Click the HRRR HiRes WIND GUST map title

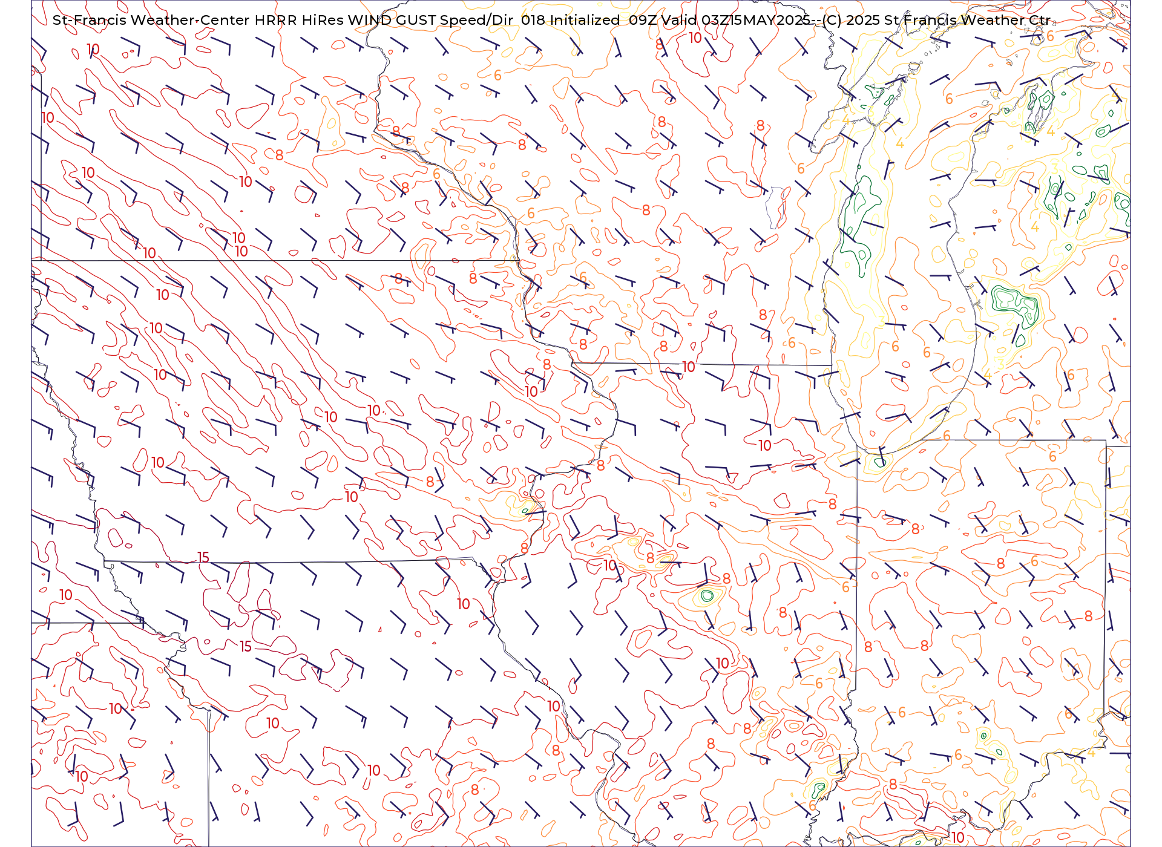551,20
